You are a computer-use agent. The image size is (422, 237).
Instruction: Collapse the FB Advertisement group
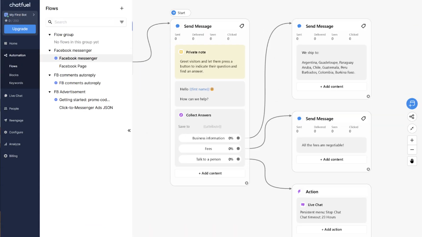coord(50,92)
